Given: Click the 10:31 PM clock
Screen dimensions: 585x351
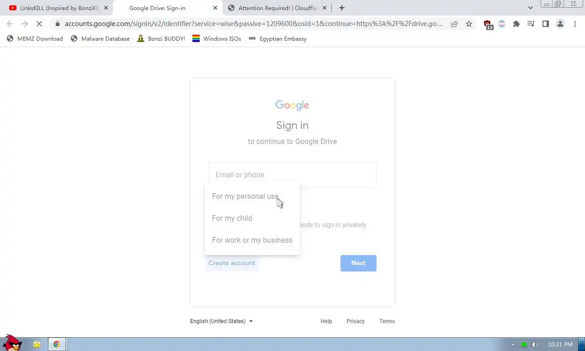Looking at the screenshot, I should (560, 345).
